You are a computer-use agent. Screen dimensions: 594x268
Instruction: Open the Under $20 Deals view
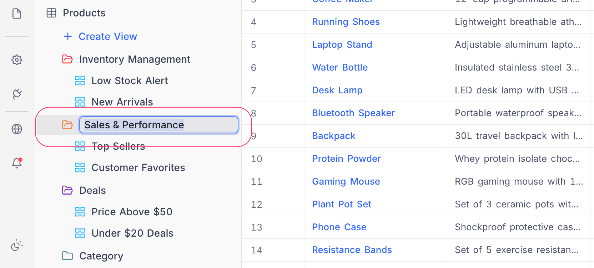coord(132,233)
